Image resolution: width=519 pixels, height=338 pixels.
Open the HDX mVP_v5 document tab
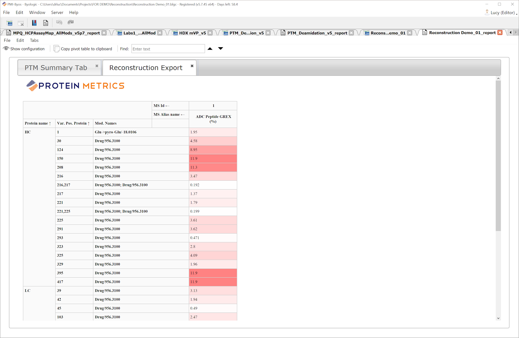tap(192, 33)
